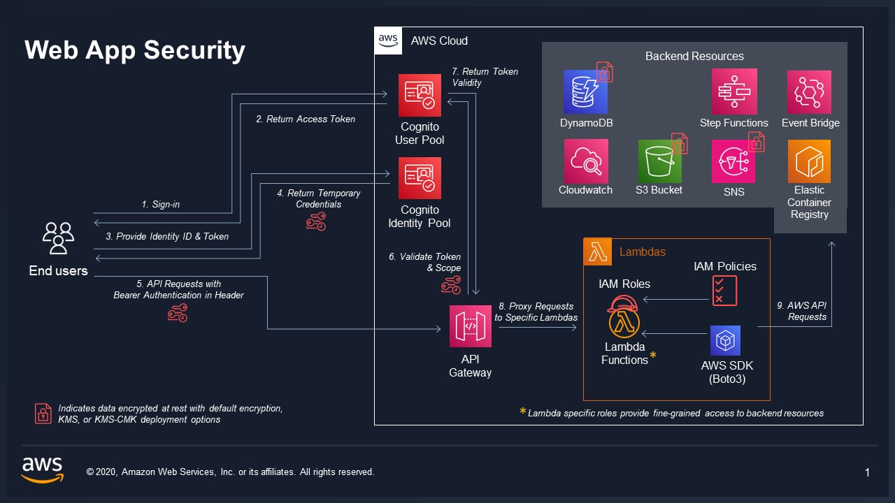Click the Elastic Container Registry icon
The height and width of the screenshot is (503, 895).
point(810,161)
